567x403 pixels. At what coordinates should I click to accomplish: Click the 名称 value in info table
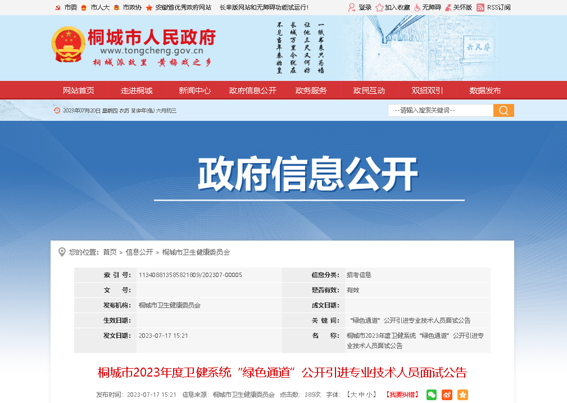(x=415, y=341)
